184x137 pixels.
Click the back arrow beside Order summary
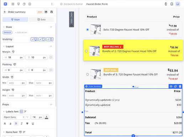5,12
